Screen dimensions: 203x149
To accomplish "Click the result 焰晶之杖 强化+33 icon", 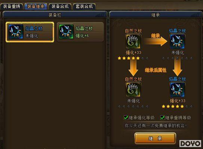I will (x=177, y=90).
